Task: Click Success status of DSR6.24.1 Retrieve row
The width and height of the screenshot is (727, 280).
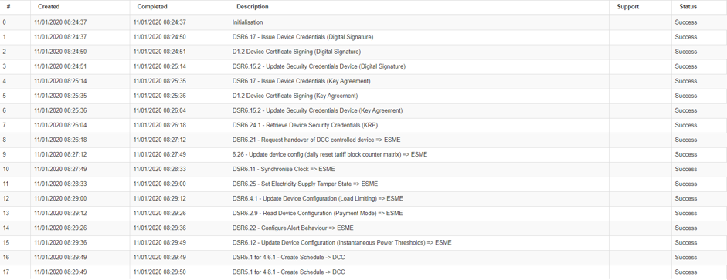Action: (686, 126)
